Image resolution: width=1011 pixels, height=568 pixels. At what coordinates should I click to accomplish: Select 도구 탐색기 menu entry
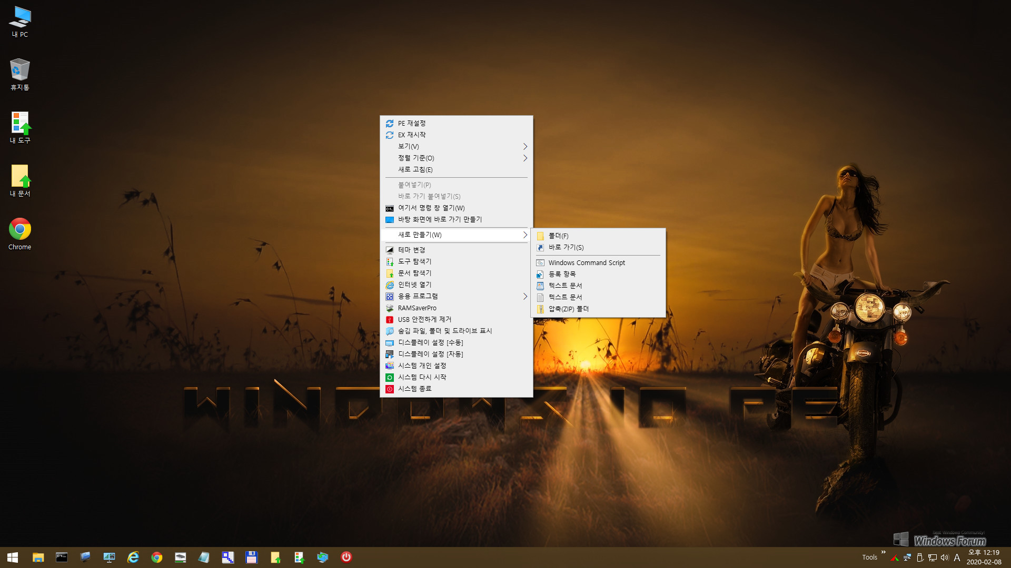tap(456, 261)
